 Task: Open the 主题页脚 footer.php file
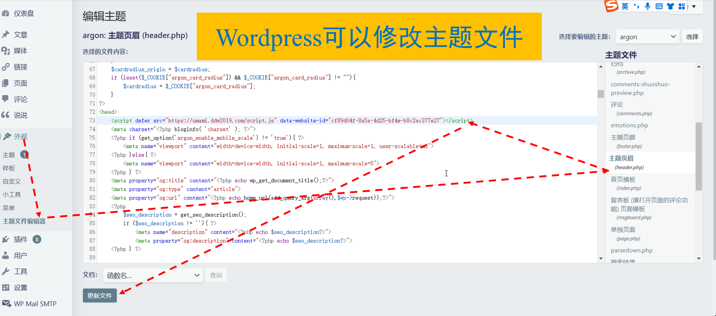[626, 142]
